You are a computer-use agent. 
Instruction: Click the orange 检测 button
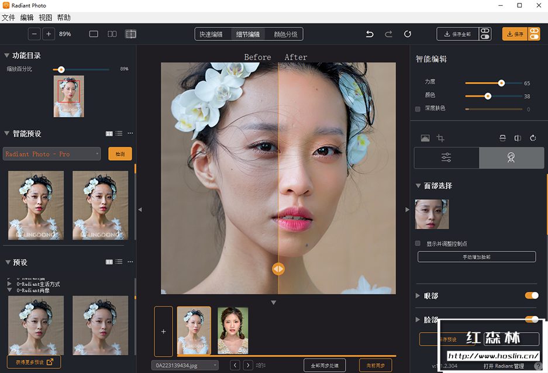pyautogui.click(x=120, y=154)
